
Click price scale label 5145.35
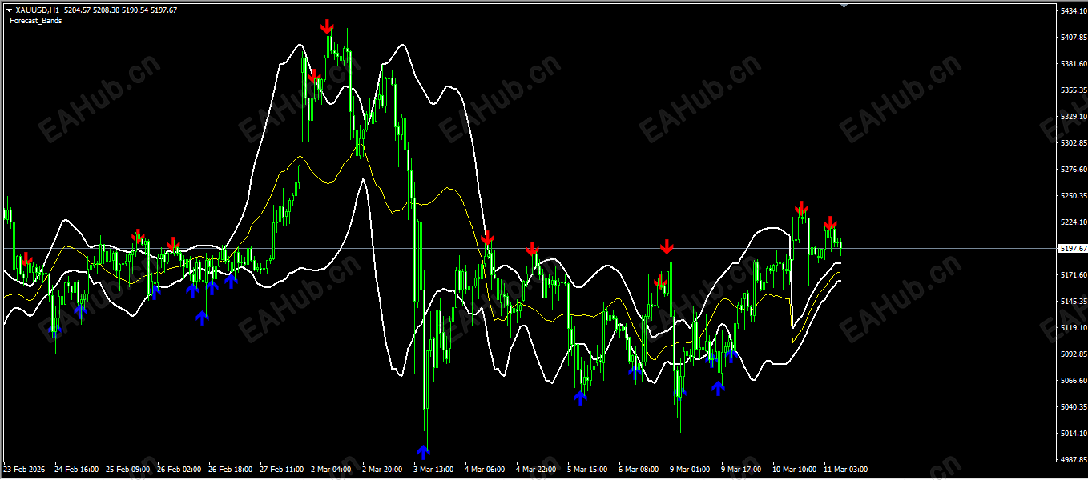point(1073,302)
